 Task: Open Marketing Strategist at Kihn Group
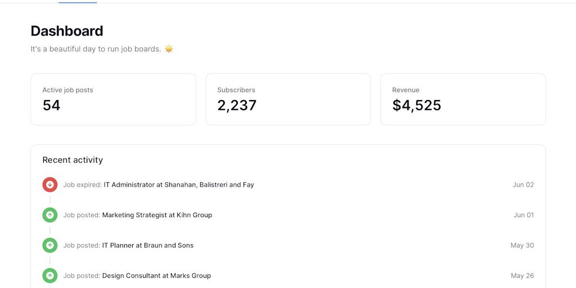[x=157, y=215]
